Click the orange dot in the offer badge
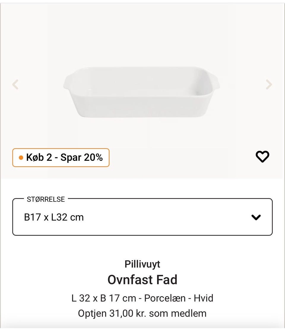Image resolution: width=285 pixels, height=329 pixels. coord(21,158)
